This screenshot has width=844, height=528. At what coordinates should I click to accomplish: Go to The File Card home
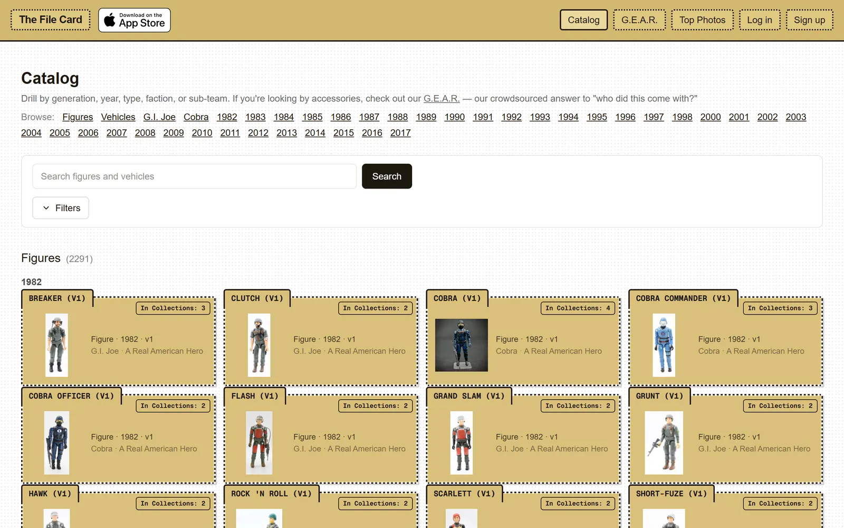pyautogui.click(x=51, y=20)
